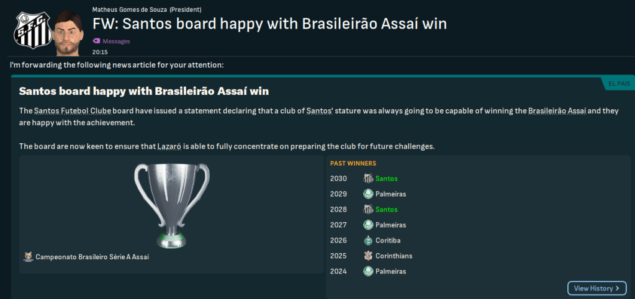Click the Santos club crest in header
Image resolution: width=635 pixels, height=299 pixels.
tap(27, 30)
